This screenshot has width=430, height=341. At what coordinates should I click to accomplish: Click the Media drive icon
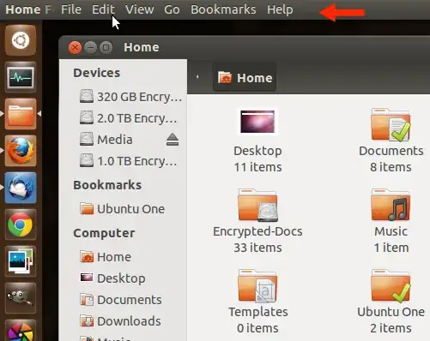87,139
